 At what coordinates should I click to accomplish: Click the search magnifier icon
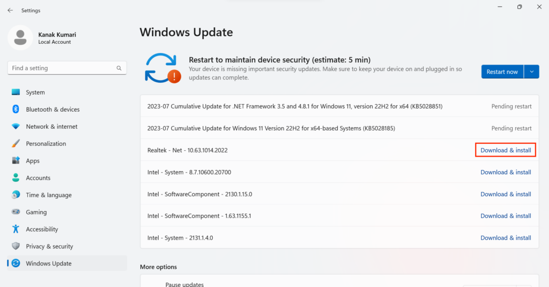click(x=119, y=68)
